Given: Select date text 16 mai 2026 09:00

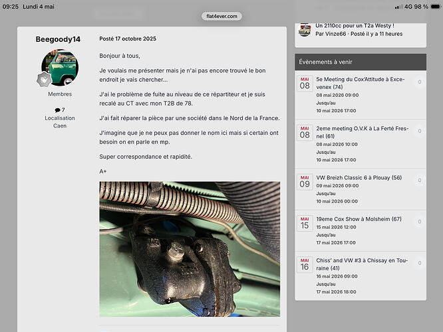Looking at the screenshot, I should click(337, 276).
